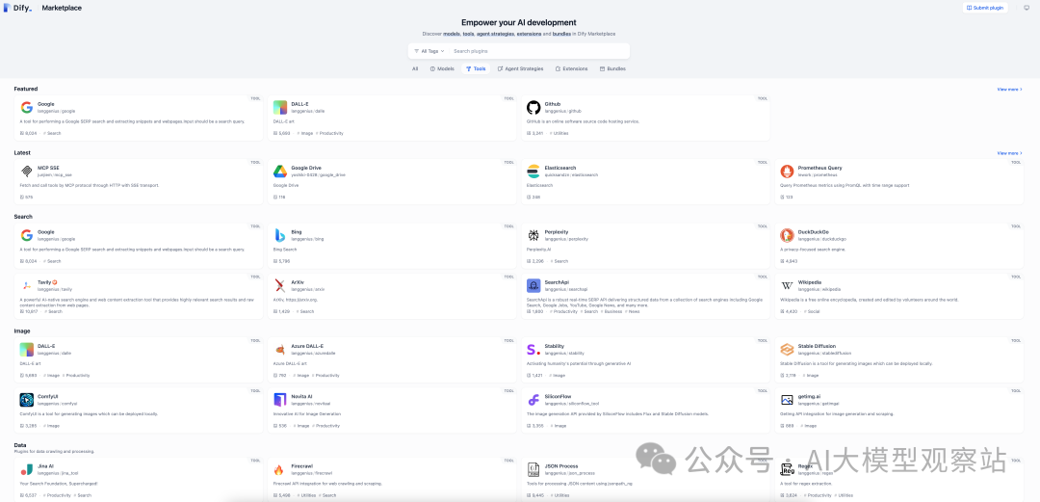This screenshot has height=502, width=1040.
Task: Click the Search tag on Tavily card
Action: tap(54, 311)
